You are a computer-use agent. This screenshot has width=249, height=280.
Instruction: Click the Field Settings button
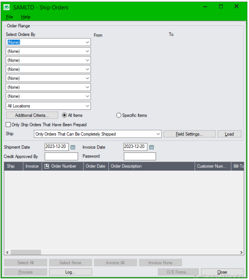point(189,134)
